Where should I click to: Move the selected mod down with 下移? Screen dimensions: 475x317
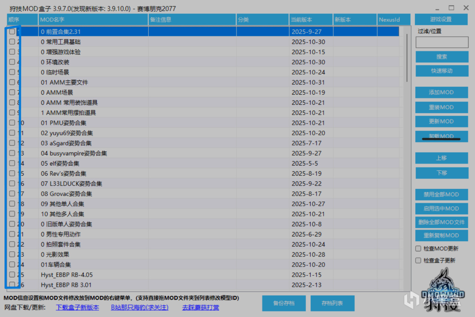(442, 173)
